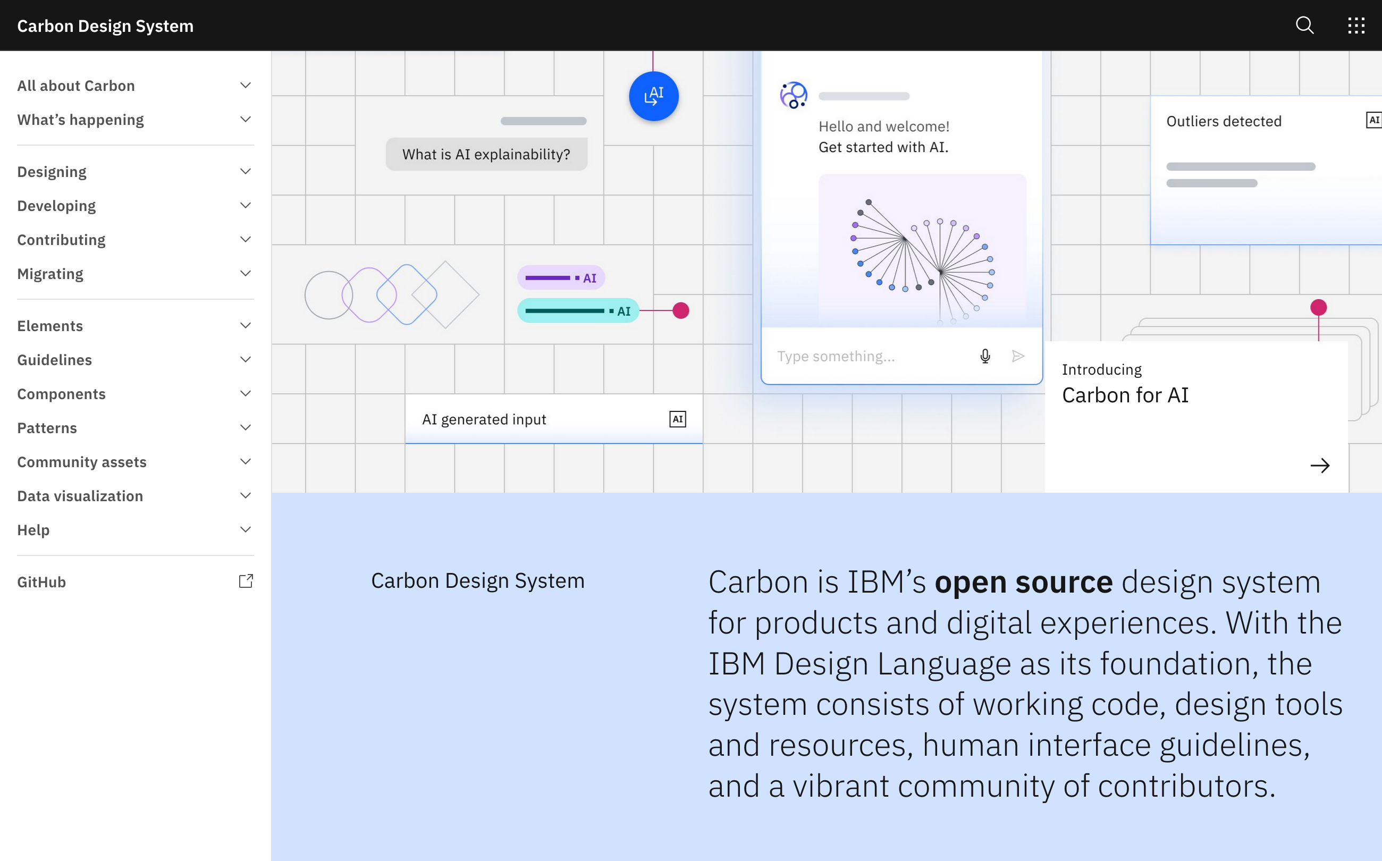Click the Carbon for AI carousel arrow
Screen dimensions: 1382x861
click(1321, 465)
